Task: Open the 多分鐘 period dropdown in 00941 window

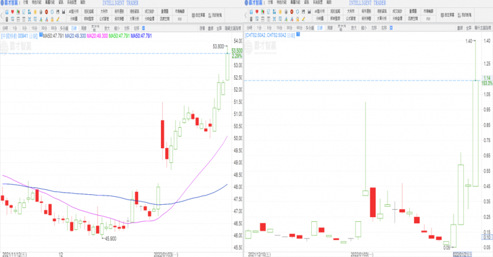Action: pyautogui.click(x=63, y=28)
